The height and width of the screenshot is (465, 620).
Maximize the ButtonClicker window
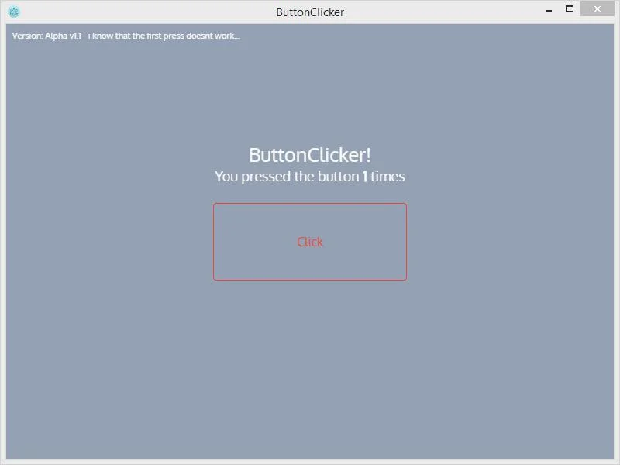pyautogui.click(x=570, y=9)
